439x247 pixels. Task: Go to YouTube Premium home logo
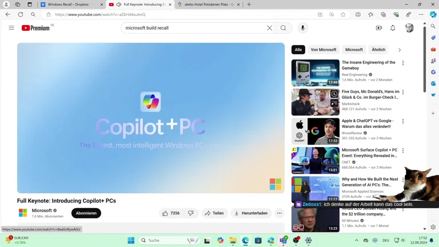click(x=35, y=27)
